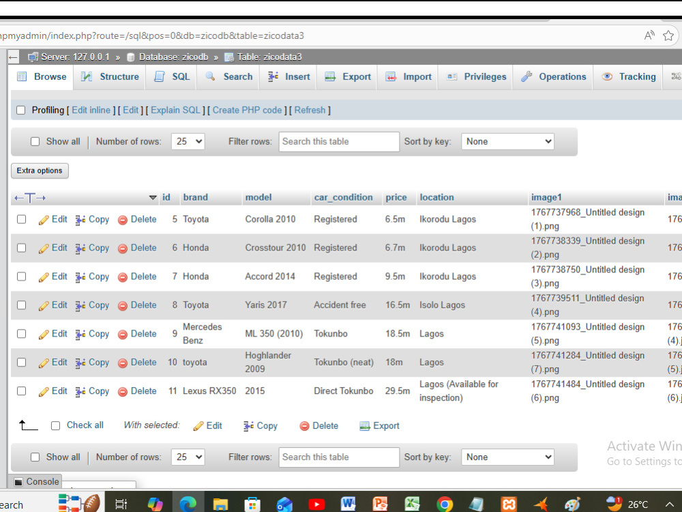Image resolution: width=682 pixels, height=512 pixels.
Task: Enable the Profiling checkbox
Action: 21,110
